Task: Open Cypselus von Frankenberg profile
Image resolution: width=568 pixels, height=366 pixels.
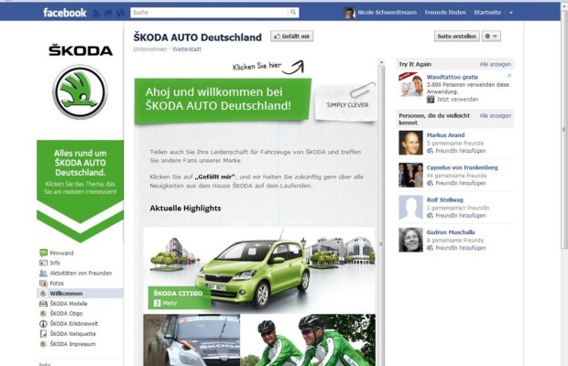Action: pos(462,167)
